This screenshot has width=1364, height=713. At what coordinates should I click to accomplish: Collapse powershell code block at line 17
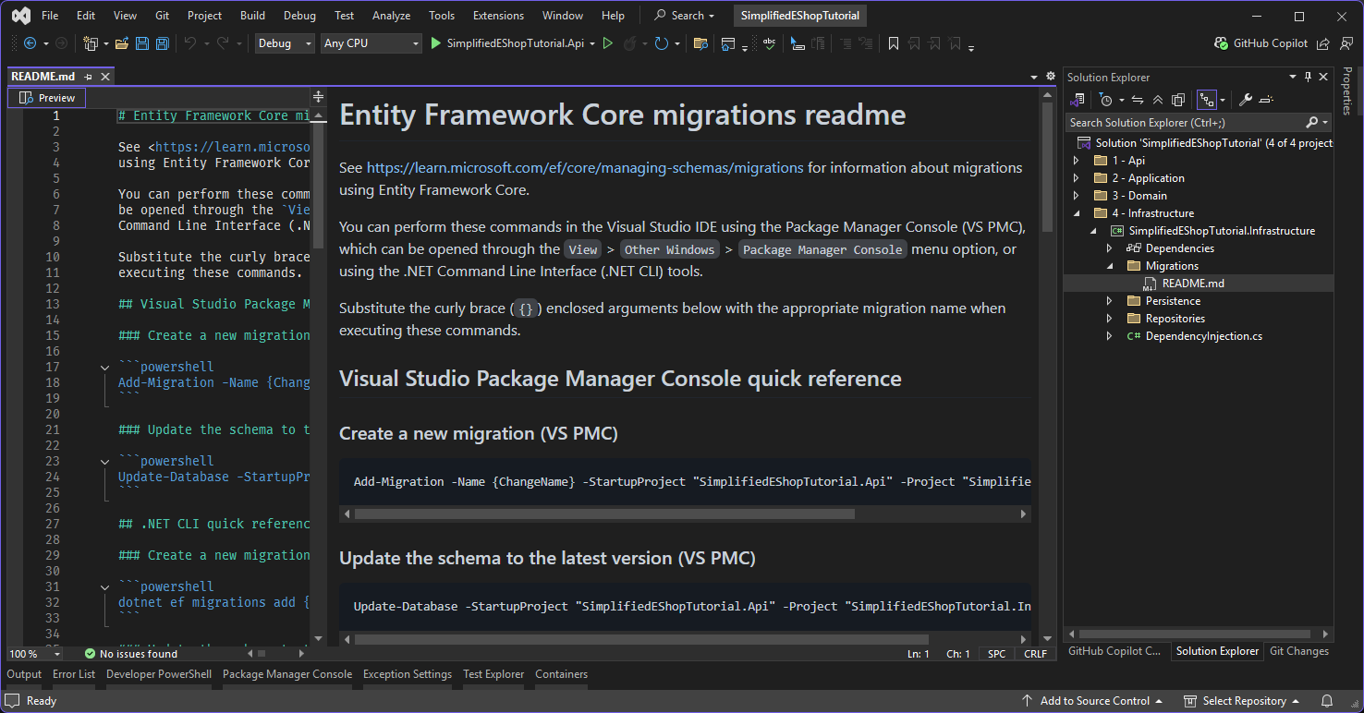click(105, 368)
